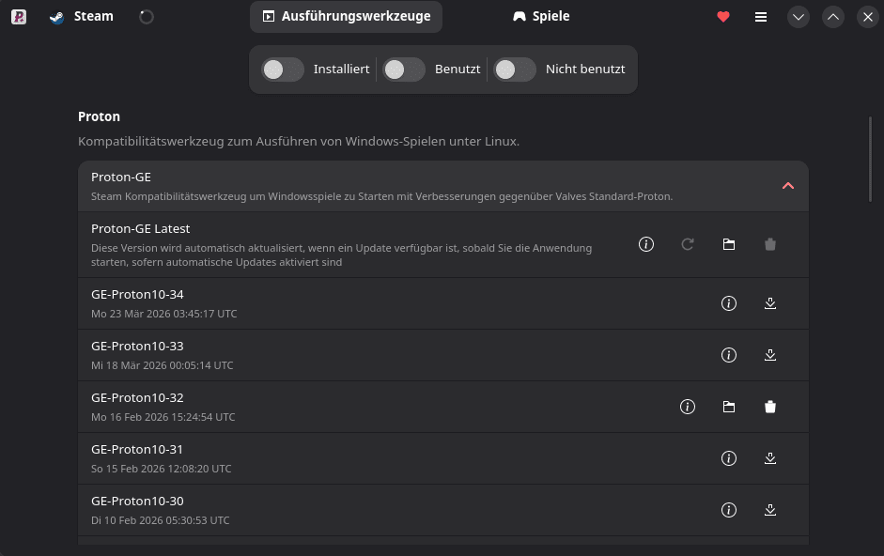Open the Steam launcher selector
The width and height of the screenshot is (884, 556).
coord(82,17)
